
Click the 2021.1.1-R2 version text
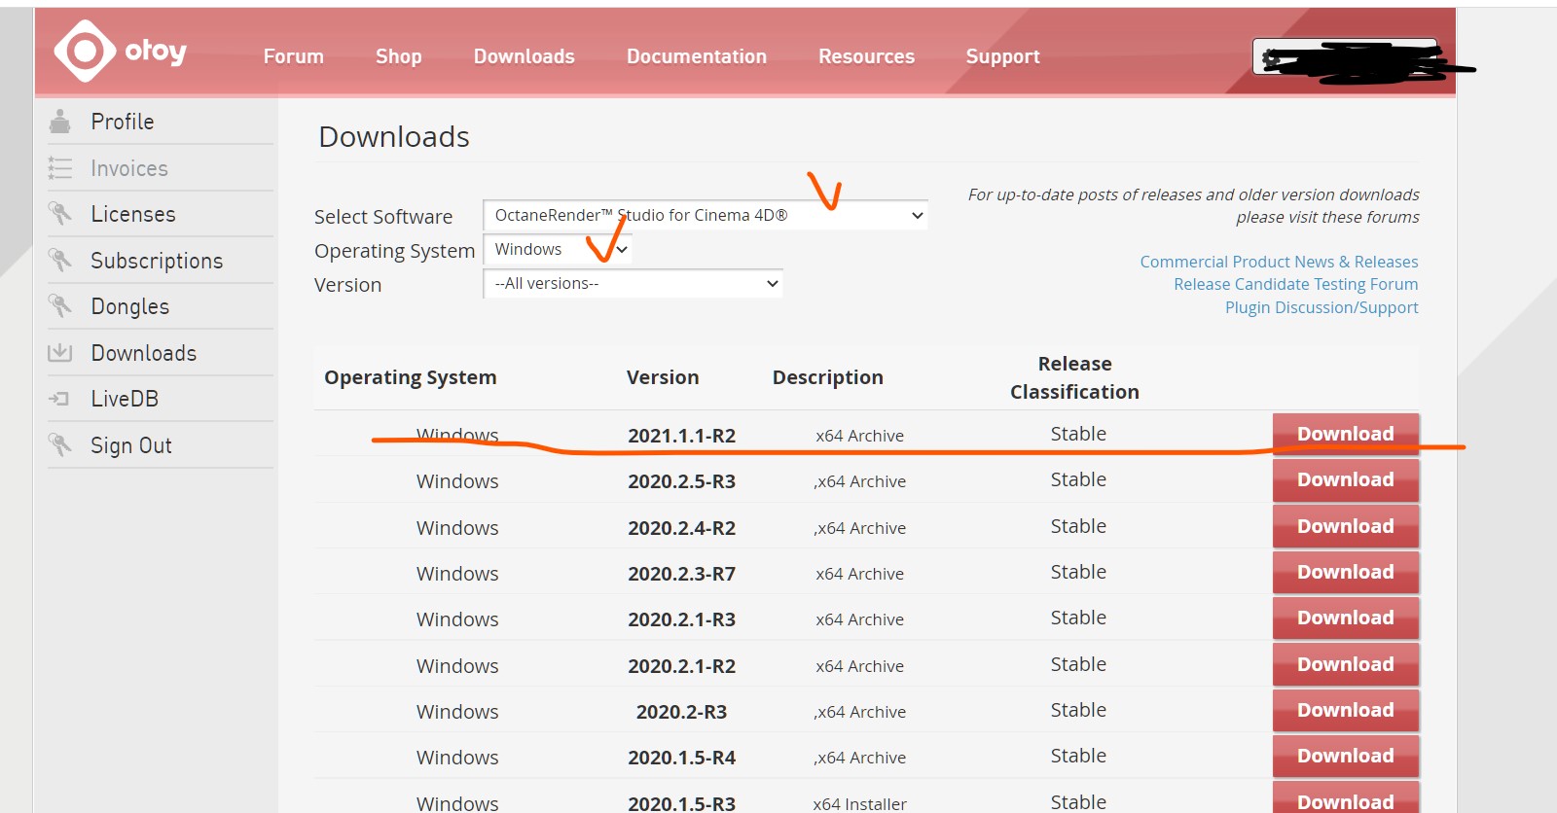tap(681, 436)
